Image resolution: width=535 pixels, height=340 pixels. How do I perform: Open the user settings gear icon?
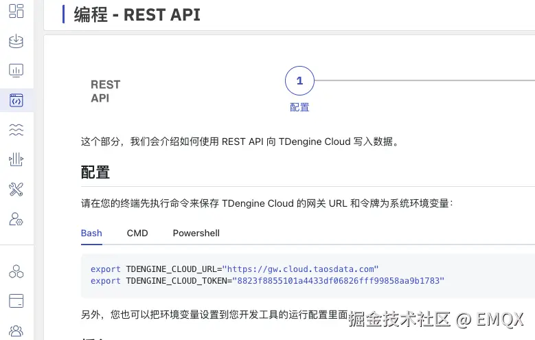coord(16,219)
